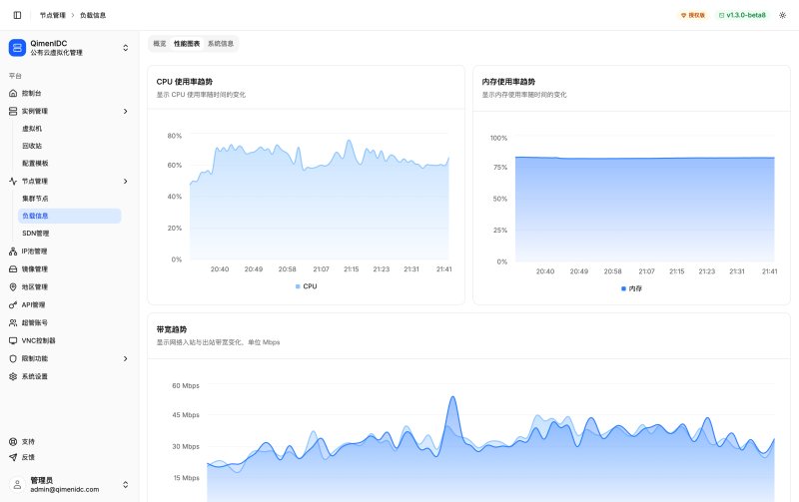This screenshot has width=799, height=502.
Task: Click the 反馈 paper plane icon
Action: 13,457
